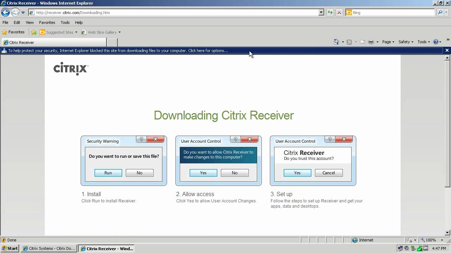Expand the zoom level dropdown arrow
Viewport: 451px width, 253px height.
[x=442, y=240]
